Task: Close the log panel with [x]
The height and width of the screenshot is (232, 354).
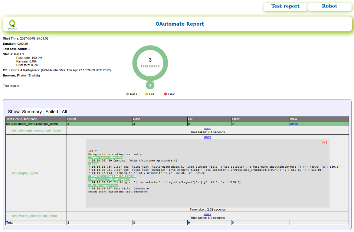Action: click(x=324, y=143)
